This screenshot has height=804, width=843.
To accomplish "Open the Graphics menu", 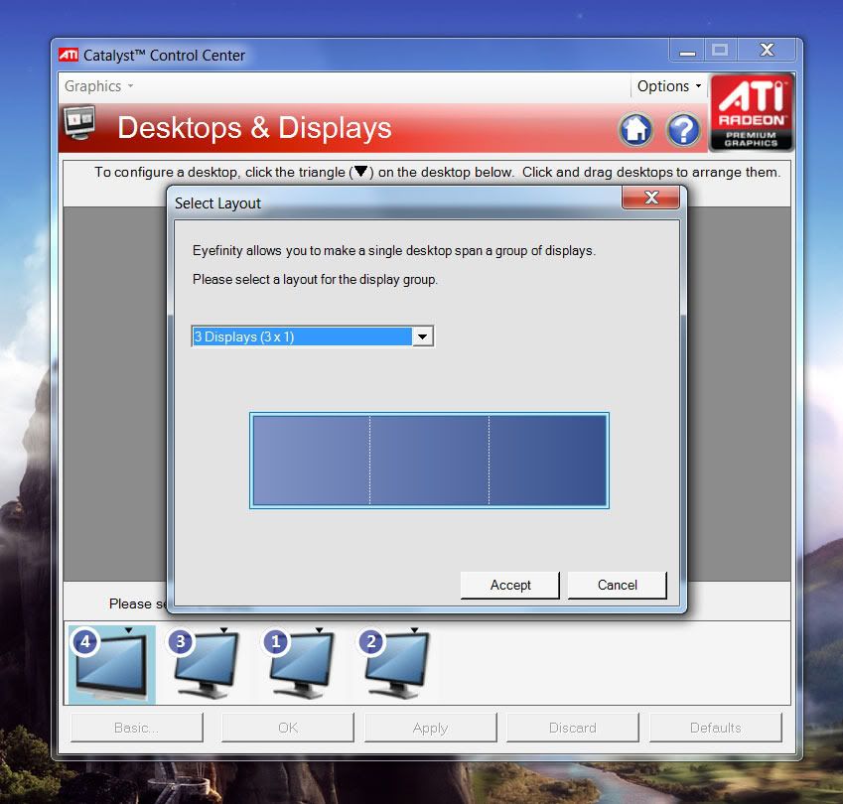I will 98,86.
